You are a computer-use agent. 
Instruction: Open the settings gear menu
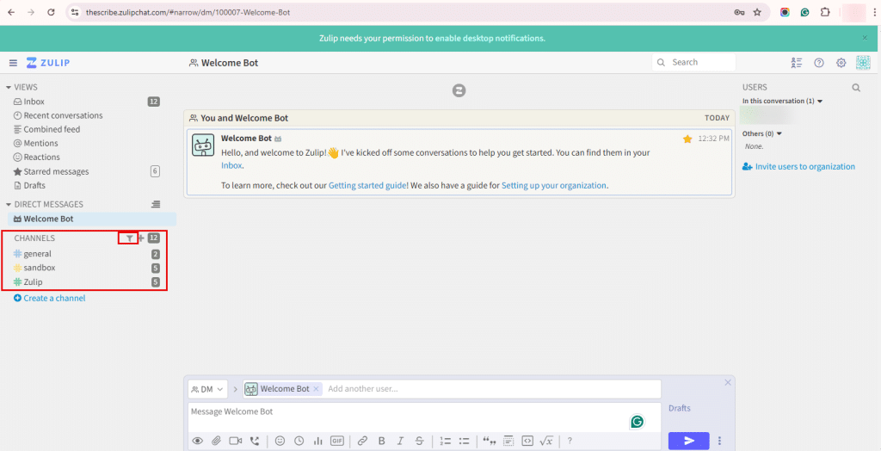pos(841,63)
